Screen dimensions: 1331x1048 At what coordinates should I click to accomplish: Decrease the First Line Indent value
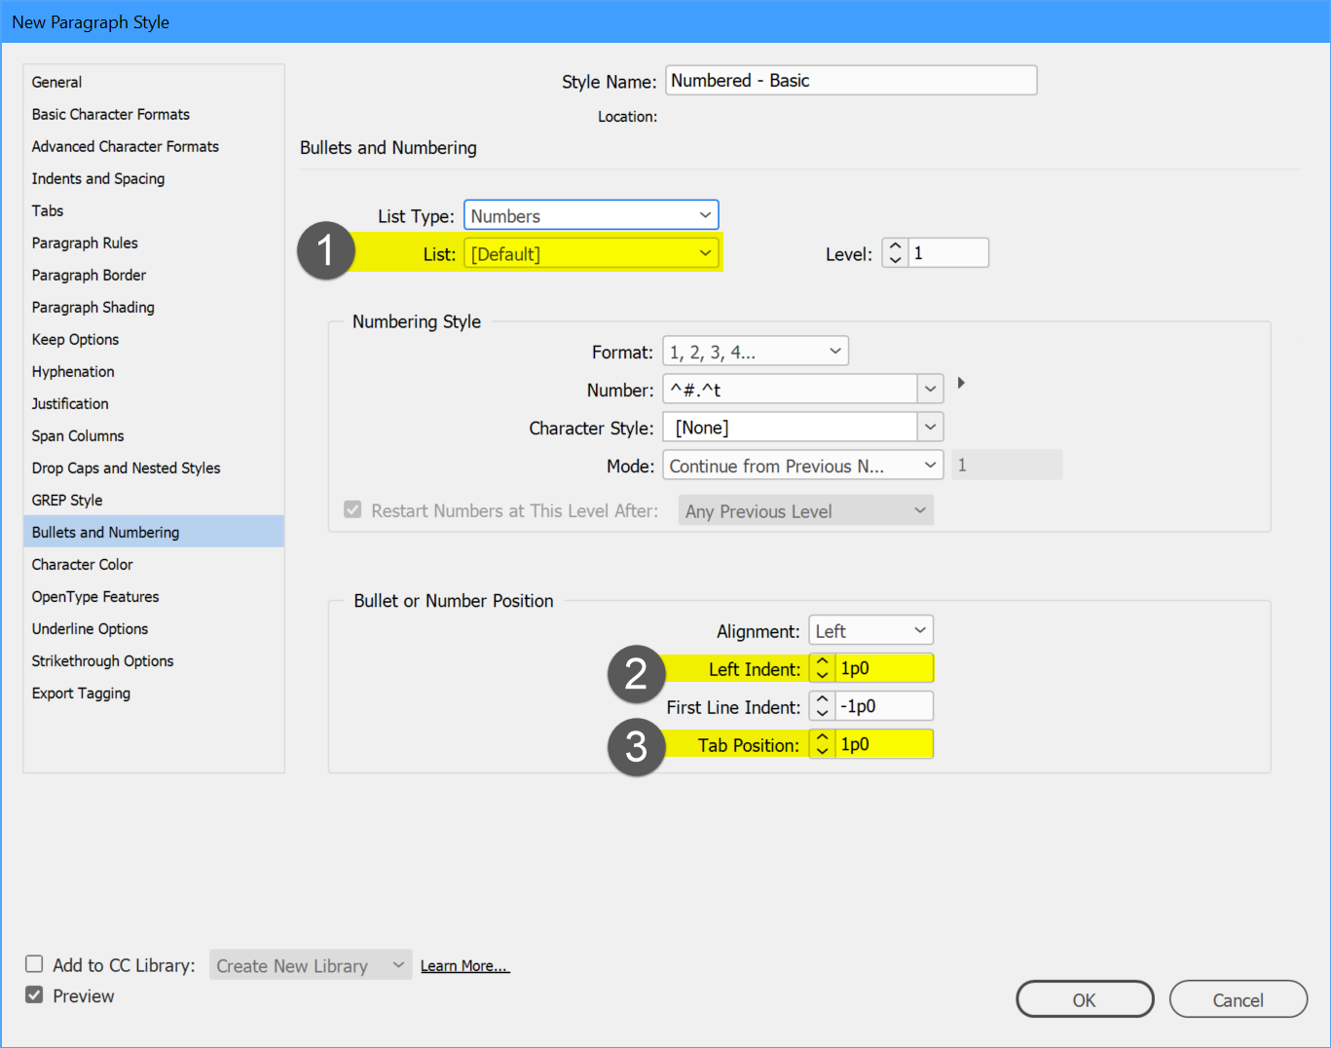821,711
